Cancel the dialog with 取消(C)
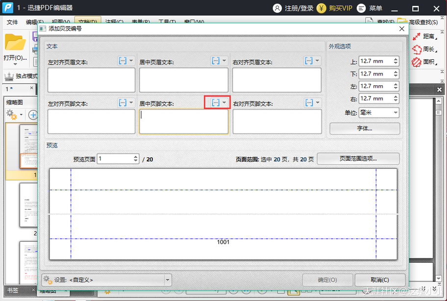The width and height of the screenshot is (447, 301). pyautogui.click(x=380, y=280)
